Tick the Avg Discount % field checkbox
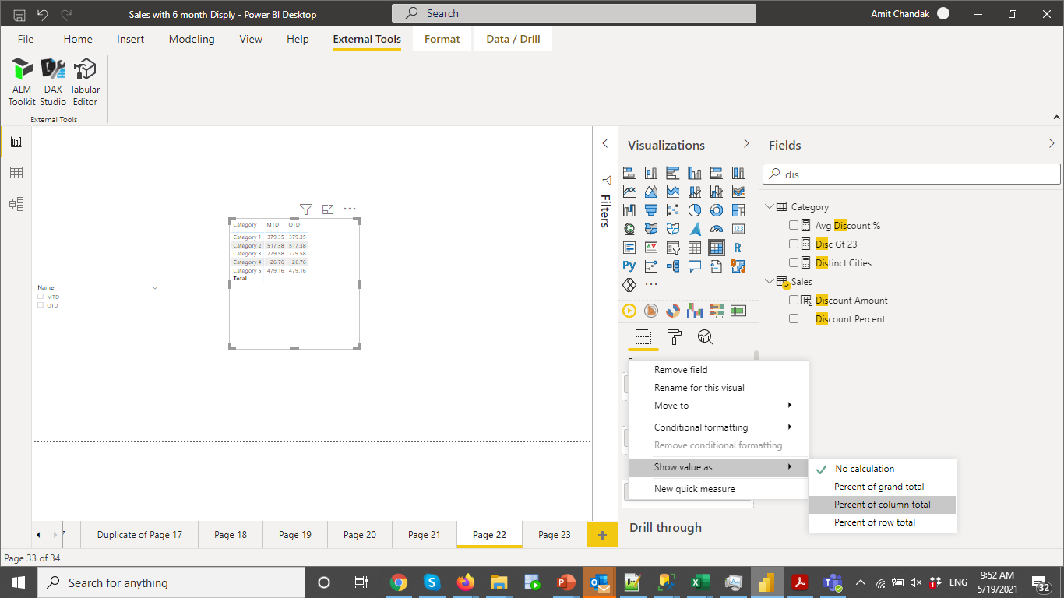1064x598 pixels. click(x=794, y=226)
